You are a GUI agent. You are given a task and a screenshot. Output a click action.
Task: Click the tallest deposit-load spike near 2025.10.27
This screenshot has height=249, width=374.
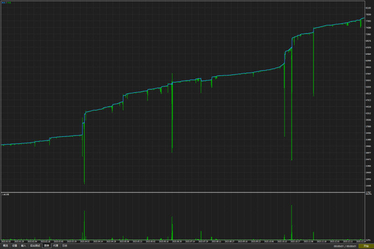(x=291, y=222)
